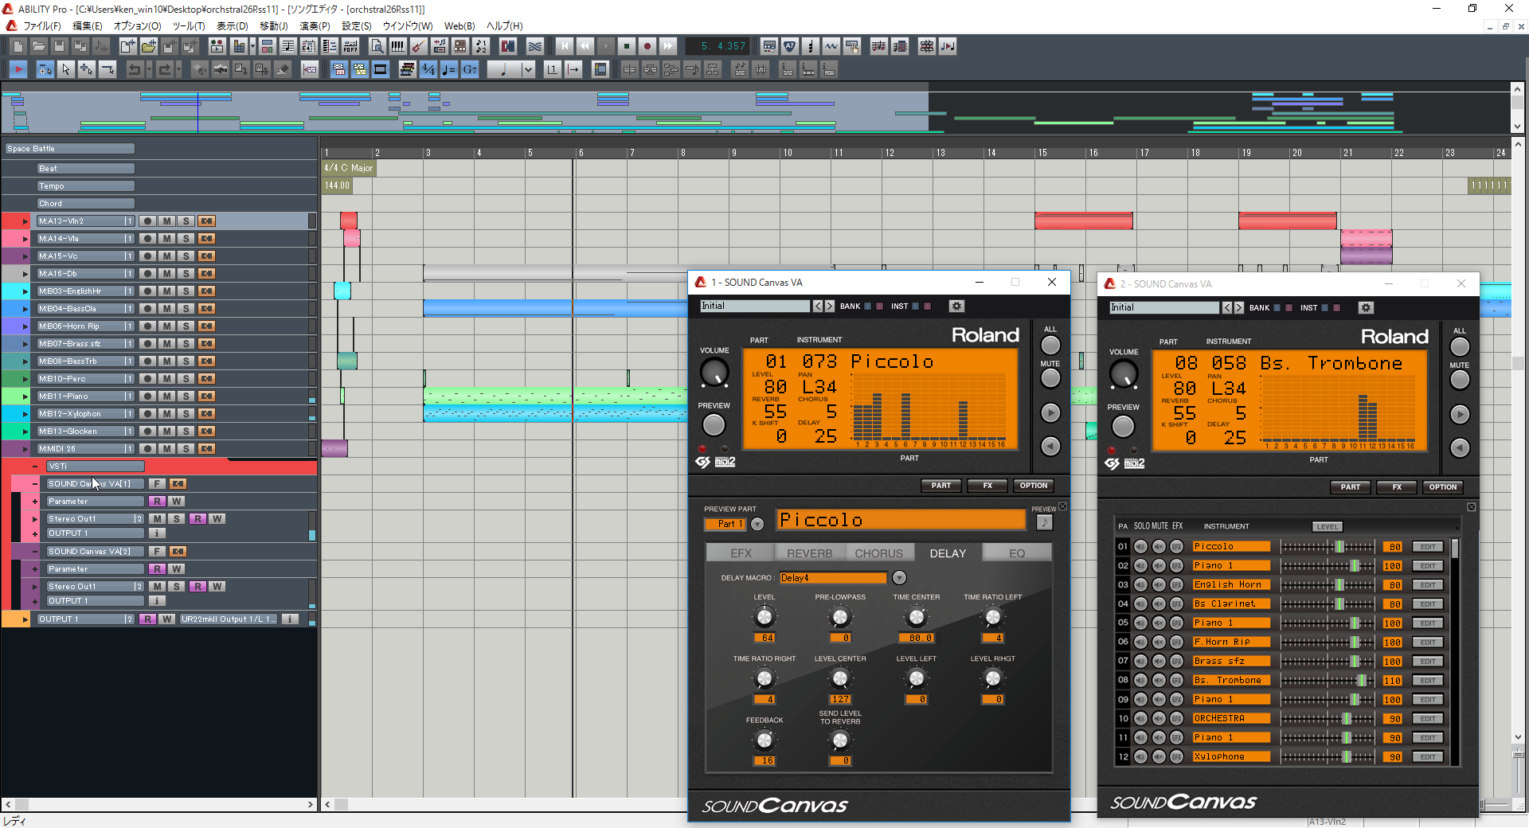Viewport: 1529px width, 828px height.
Task: Click FX button in SOUND Canvas VA 2
Action: (1397, 487)
